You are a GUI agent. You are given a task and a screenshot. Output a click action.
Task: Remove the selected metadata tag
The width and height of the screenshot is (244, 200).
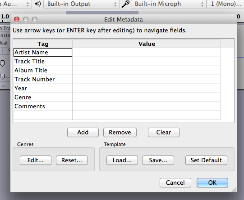120,133
